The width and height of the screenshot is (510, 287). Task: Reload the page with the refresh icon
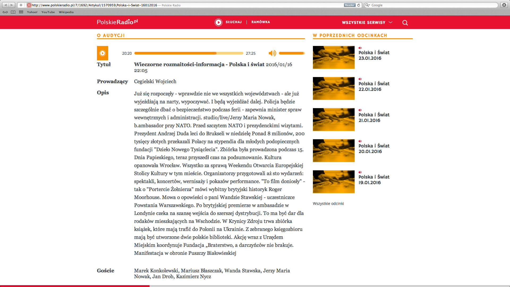[x=359, y=5]
